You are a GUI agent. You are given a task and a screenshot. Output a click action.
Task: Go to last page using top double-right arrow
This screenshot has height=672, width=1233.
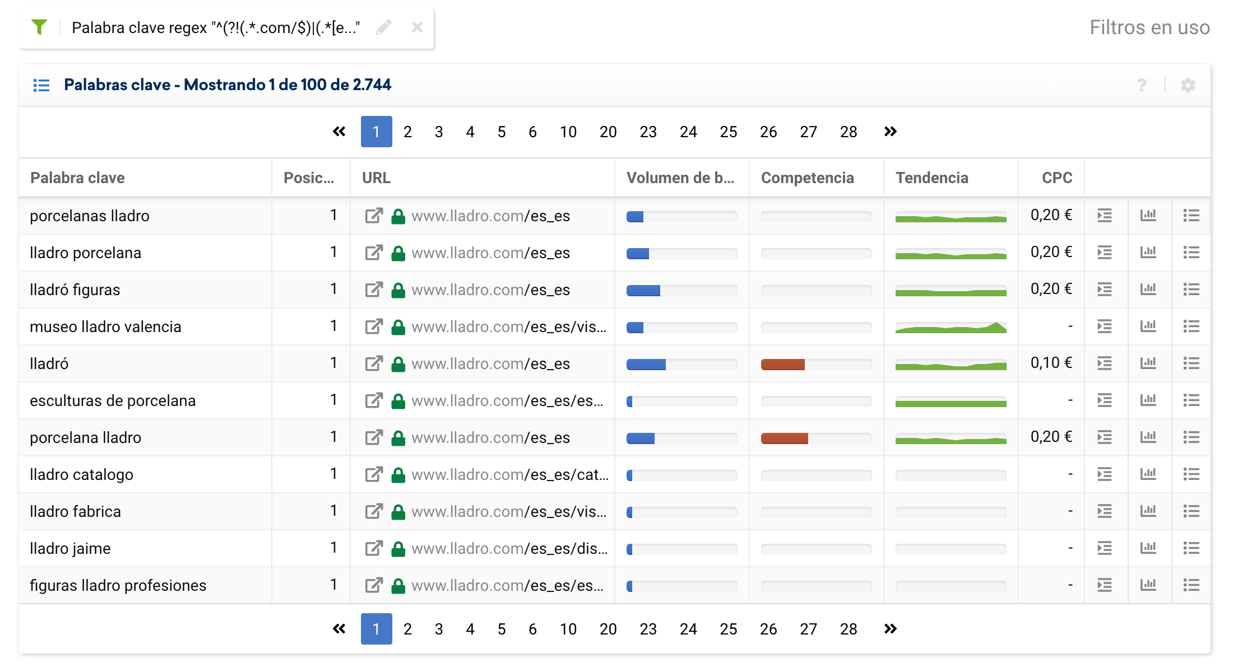(890, 132)
